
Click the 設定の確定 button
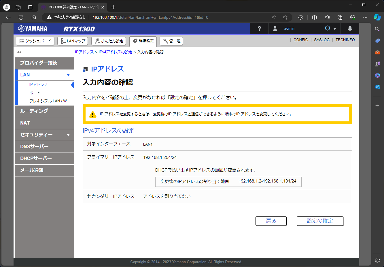(320, 221)
